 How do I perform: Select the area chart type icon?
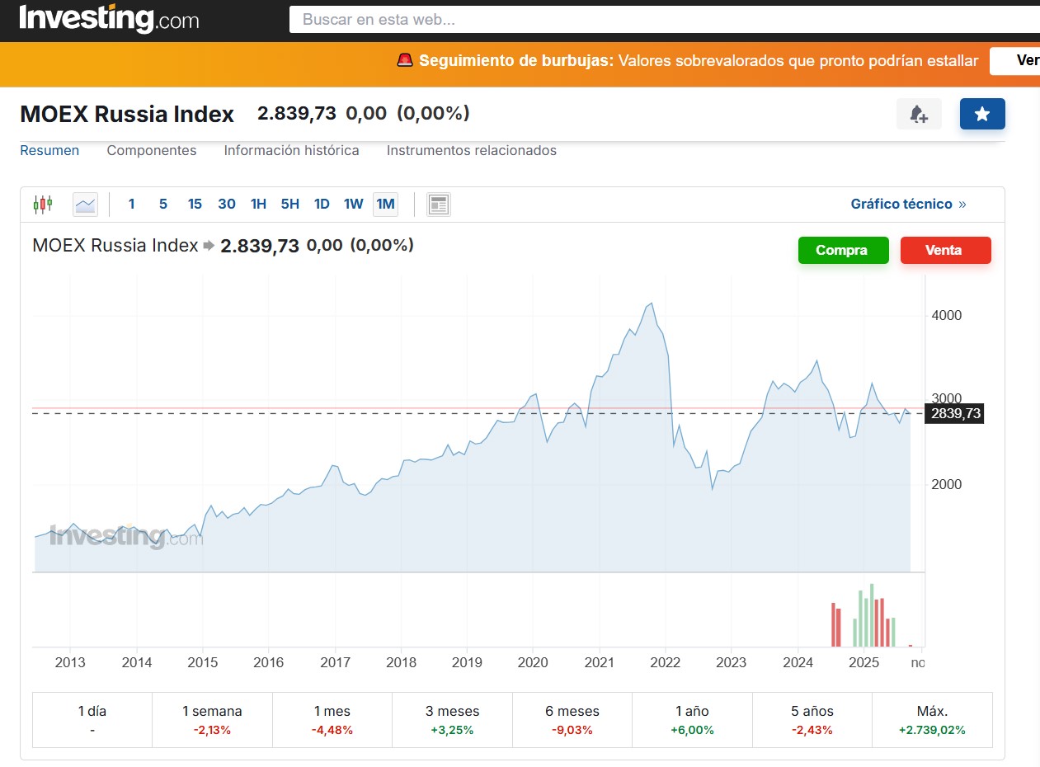(x=85, y=204)
